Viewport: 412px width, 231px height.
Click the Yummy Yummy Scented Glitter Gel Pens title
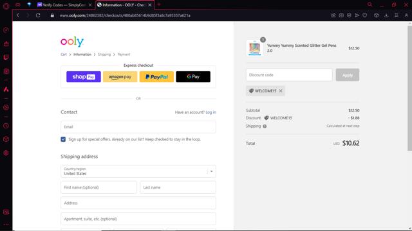click(302, 48)
